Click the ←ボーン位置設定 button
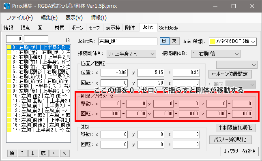The width and height of the screenshot is (262, 161). tap(230, 74)
